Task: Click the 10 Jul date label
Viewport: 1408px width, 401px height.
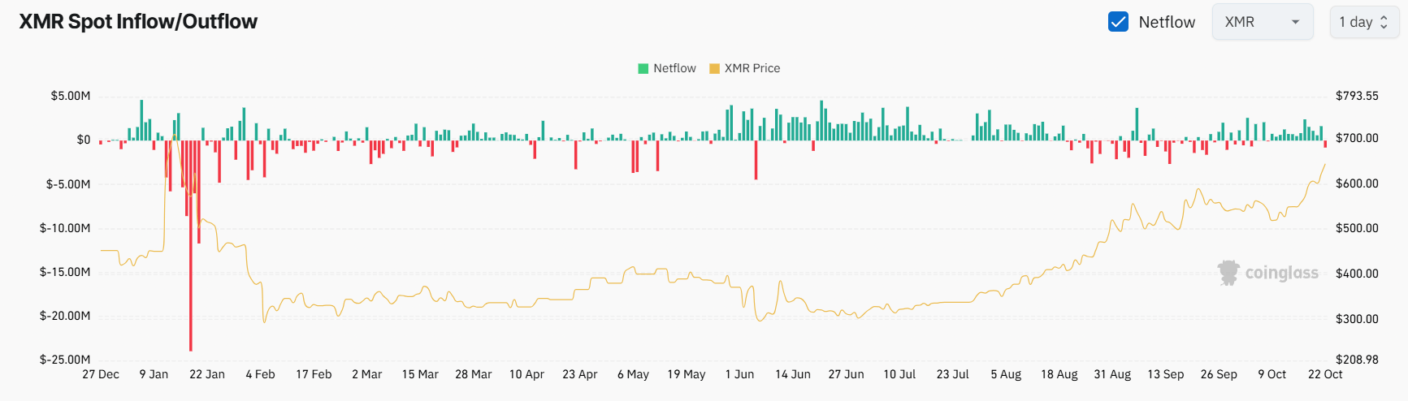Action: coord(899,374)
